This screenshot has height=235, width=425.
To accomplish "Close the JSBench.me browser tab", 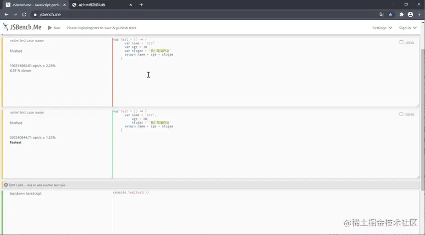I will (x=65, y=5).
